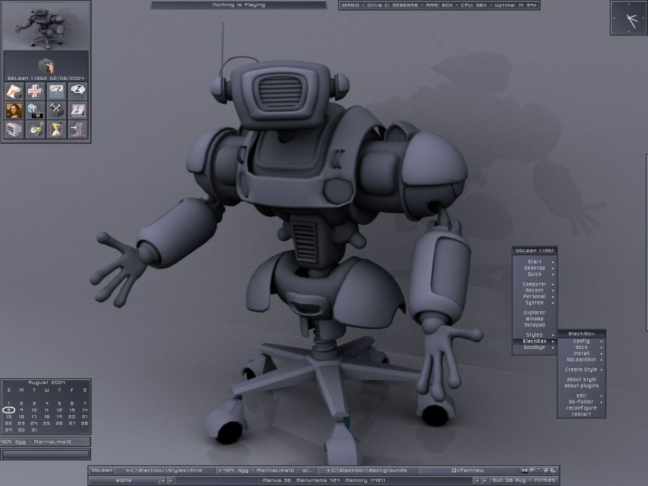Open the notepad icon in the dock's top row

pyautogui.click(x=14, y=92)
